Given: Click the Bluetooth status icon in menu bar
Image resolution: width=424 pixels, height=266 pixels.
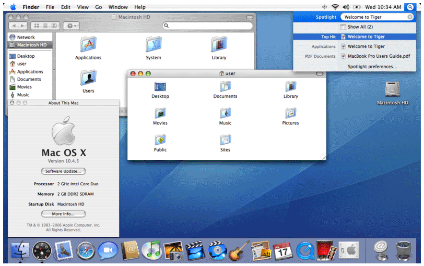Looking at the screenshot, I should pyautogui.click(x=324, y=7).
